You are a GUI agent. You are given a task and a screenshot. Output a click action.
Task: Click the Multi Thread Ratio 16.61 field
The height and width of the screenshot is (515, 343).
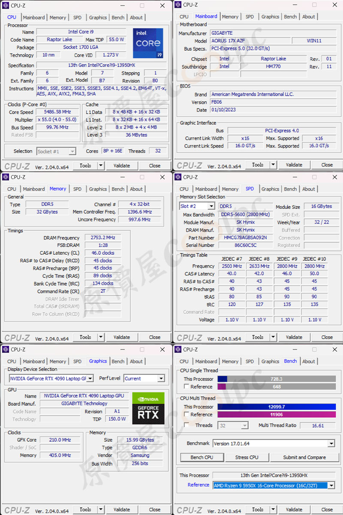pos(318,426)
